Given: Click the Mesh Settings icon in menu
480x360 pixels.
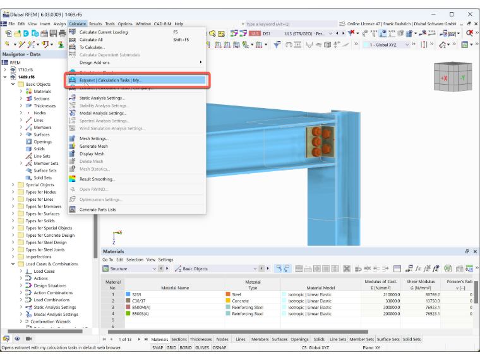Looking at the screenshot, I should (x=72, y=139).
